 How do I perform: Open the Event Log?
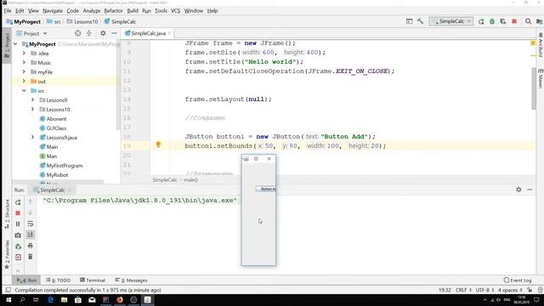pyautogui.click(x=518, y=280)
